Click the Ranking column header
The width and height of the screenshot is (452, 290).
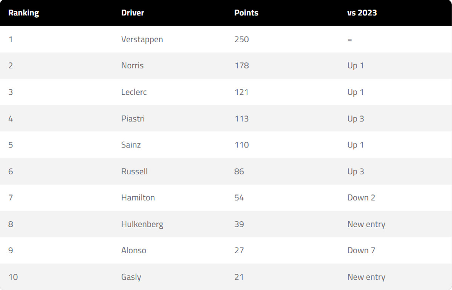pos(23,13)
